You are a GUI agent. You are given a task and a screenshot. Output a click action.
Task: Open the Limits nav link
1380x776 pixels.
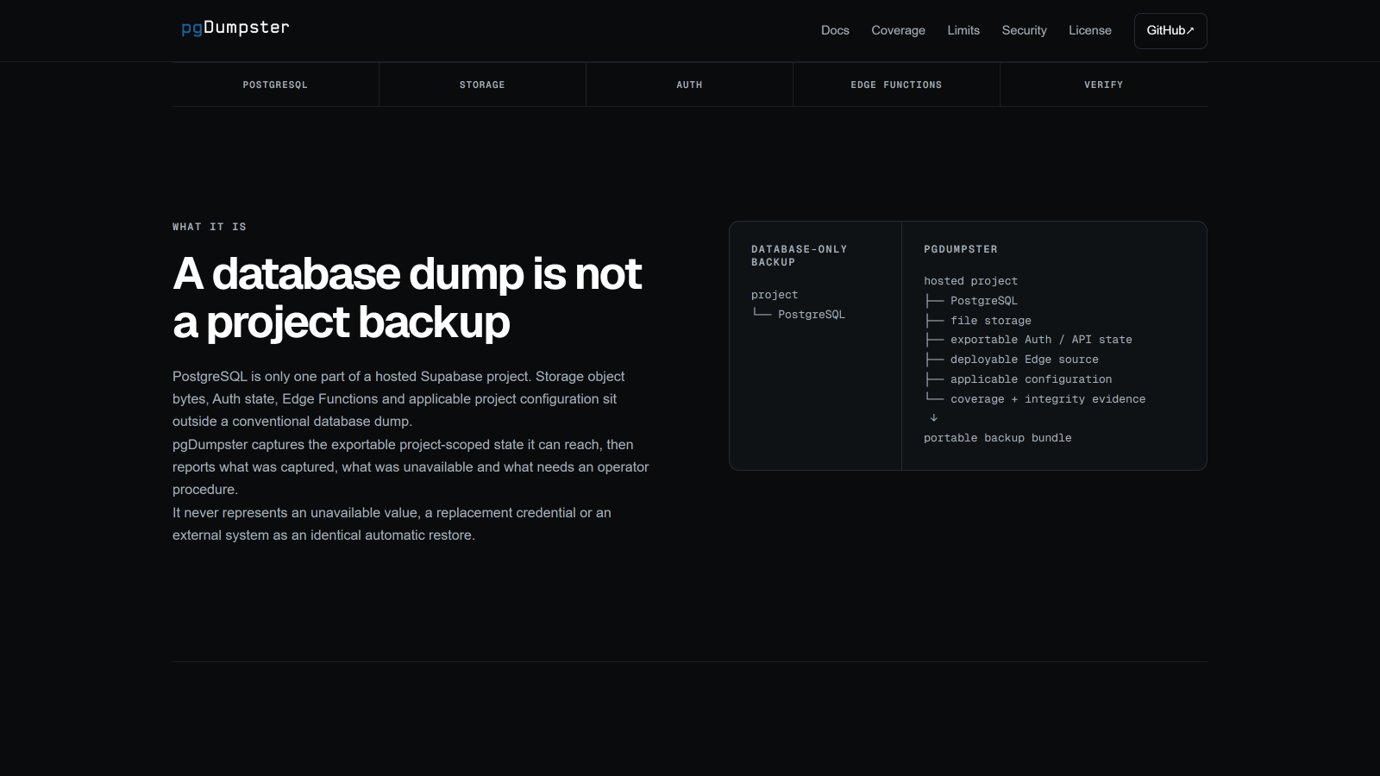pyautogui.click(x=963, y=30)
